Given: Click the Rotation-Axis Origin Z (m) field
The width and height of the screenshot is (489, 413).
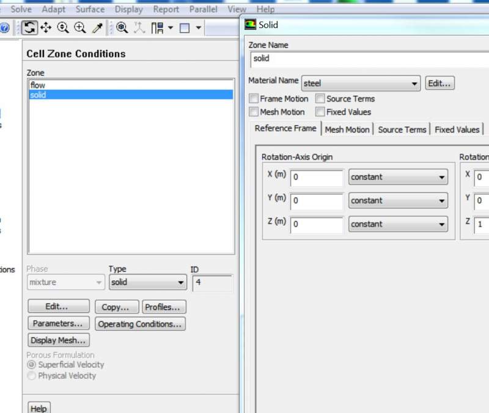Looking at the screenshot, I should click(317, 225).
